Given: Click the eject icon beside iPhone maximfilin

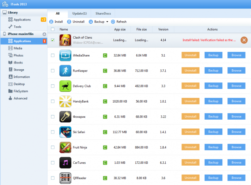Looking at the screenshot, I should point(44,34).
